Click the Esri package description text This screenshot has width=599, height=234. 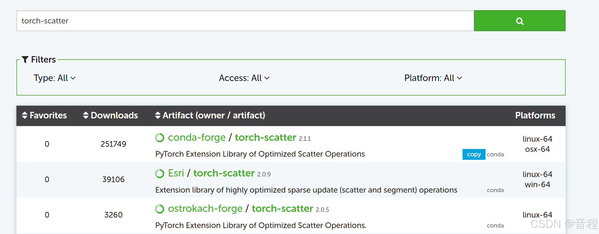point(306,190)
